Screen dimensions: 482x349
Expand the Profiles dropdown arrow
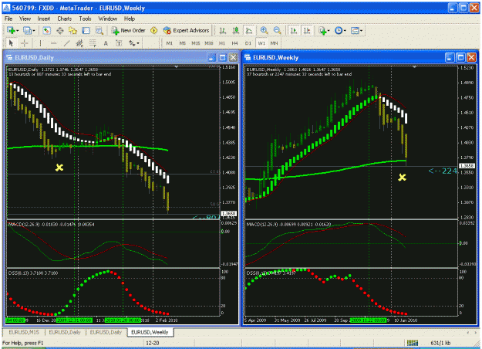[33, 30]
